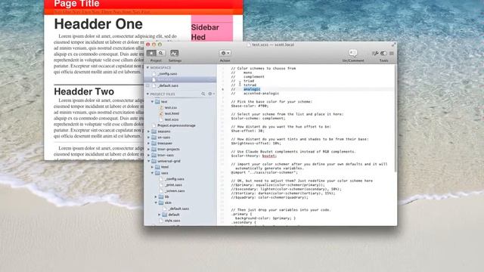
Task: Click the treesaver folder icon
Action: (x=154, y=144)
